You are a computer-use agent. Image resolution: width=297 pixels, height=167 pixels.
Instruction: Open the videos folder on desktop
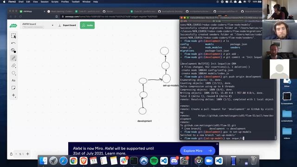(x=287, y=133)
